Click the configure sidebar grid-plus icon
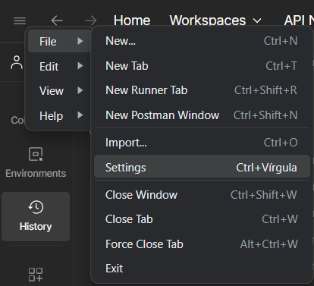 tap(36, 275)
